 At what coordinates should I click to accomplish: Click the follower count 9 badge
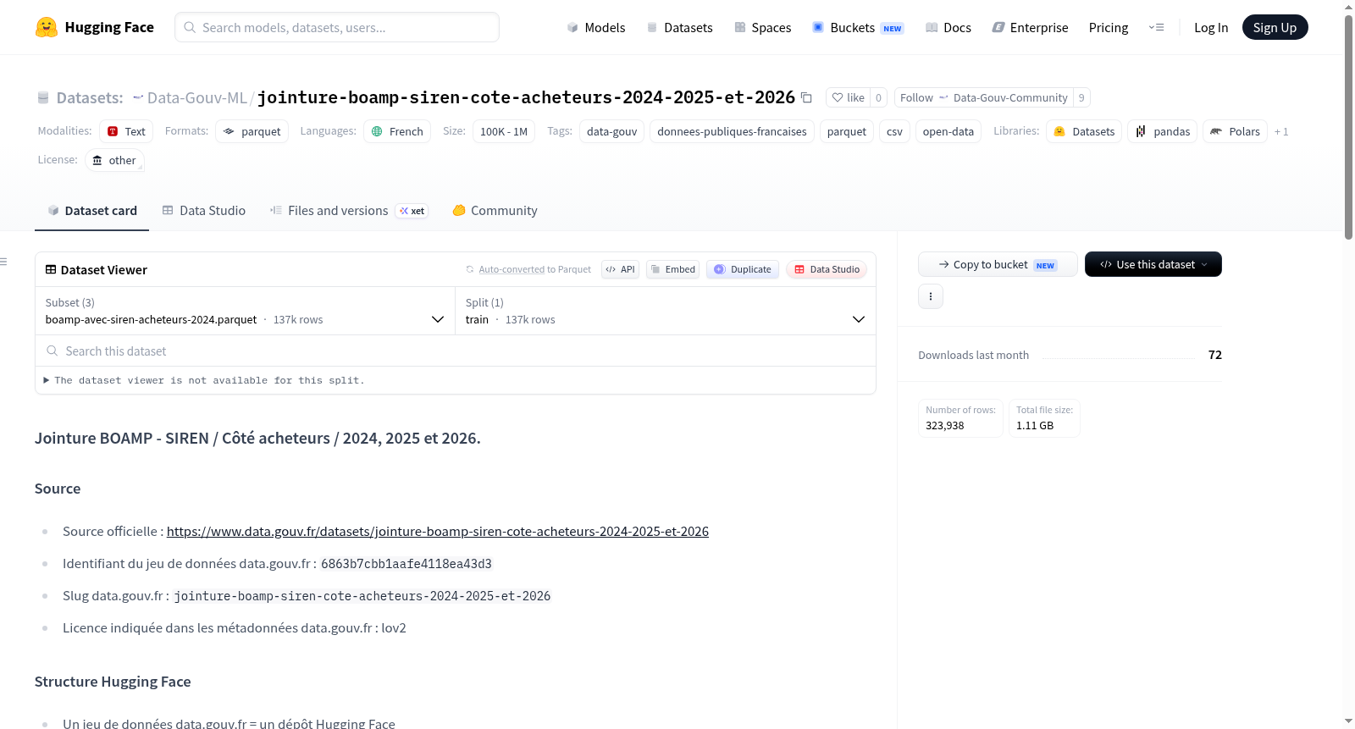coord(1081,97)
